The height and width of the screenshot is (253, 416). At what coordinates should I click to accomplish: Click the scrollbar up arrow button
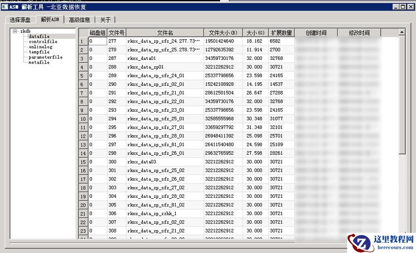click(402, 32)
